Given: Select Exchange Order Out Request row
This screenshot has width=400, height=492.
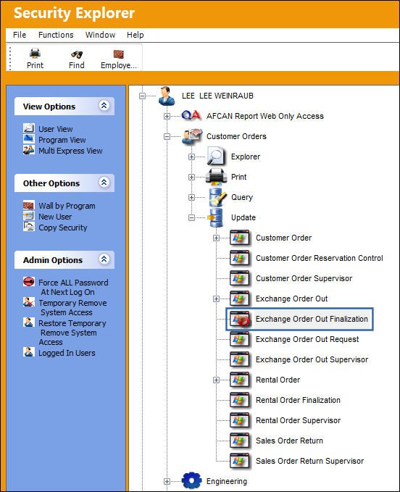Looking at the screenshot, I should tap(307, 340).
